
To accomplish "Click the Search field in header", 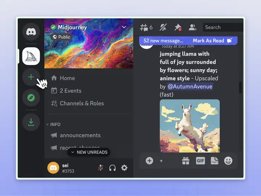I will [x=223, y=27].
